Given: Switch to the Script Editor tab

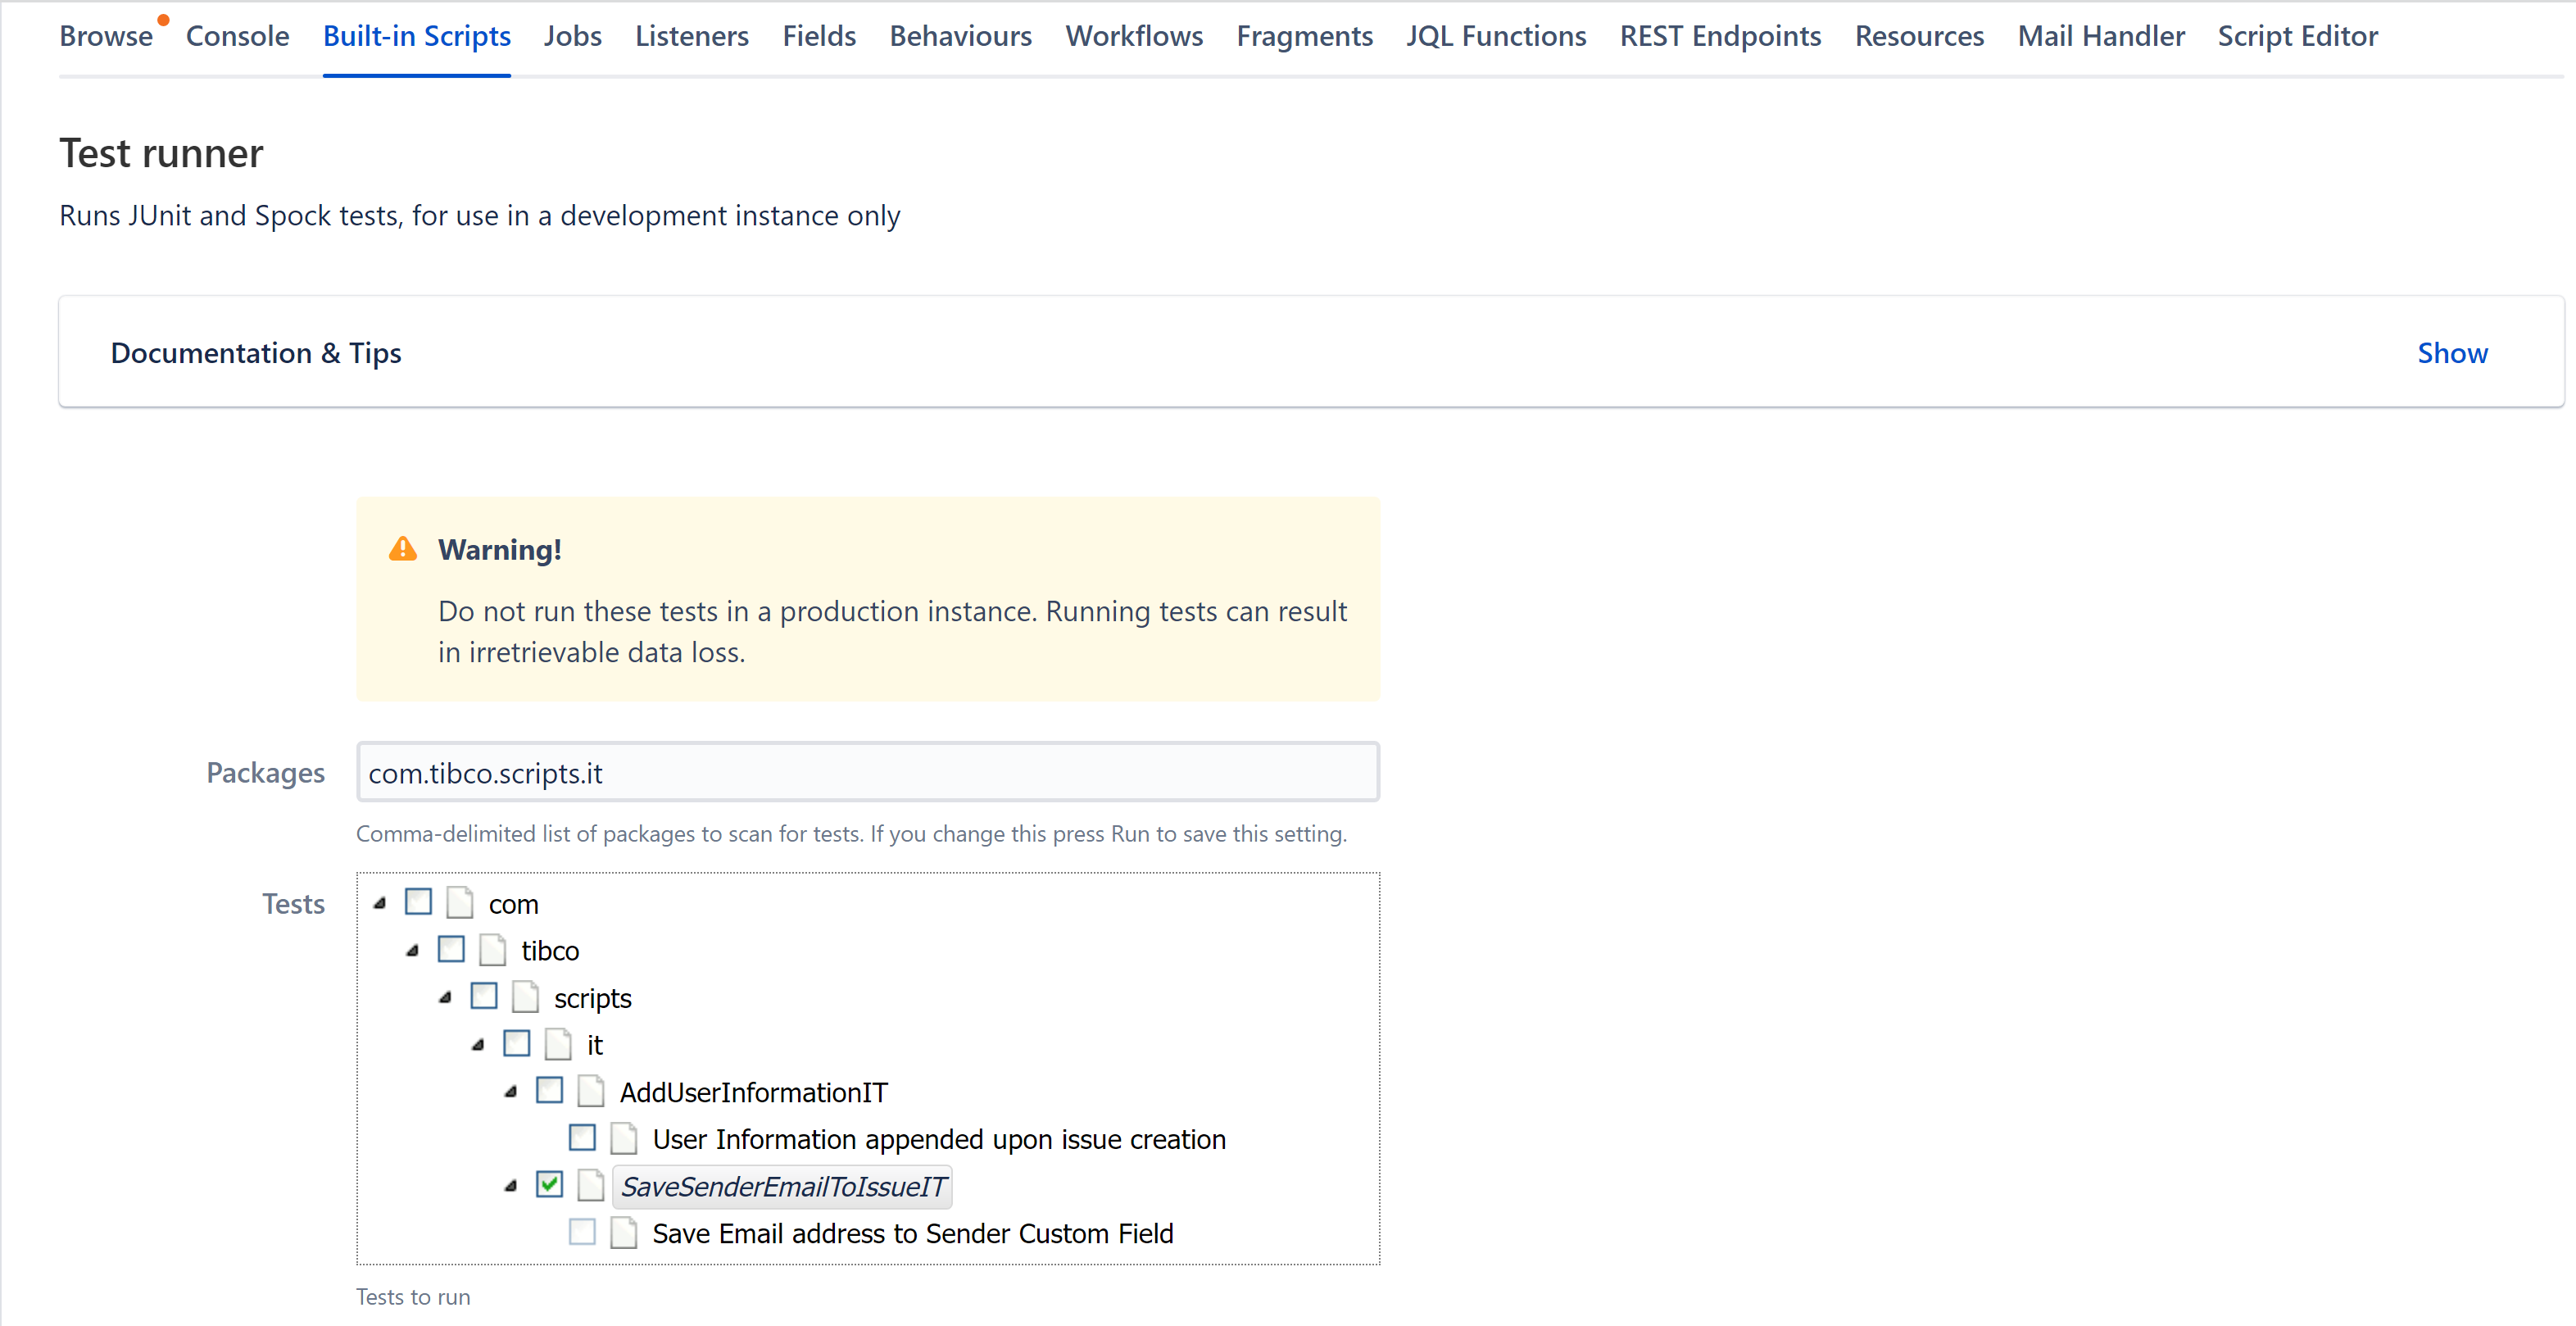Looking at the screenshot, I should [2296, 36].
